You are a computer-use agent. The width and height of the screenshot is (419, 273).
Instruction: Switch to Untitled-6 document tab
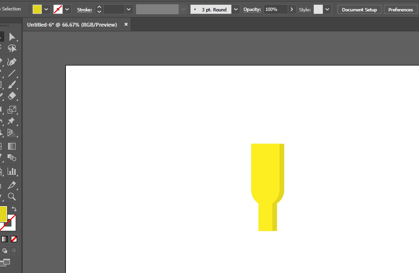[x=72, y=25]
